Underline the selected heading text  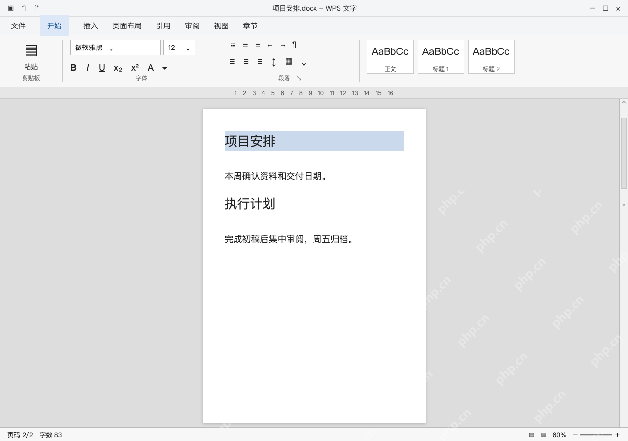point(102,68)
